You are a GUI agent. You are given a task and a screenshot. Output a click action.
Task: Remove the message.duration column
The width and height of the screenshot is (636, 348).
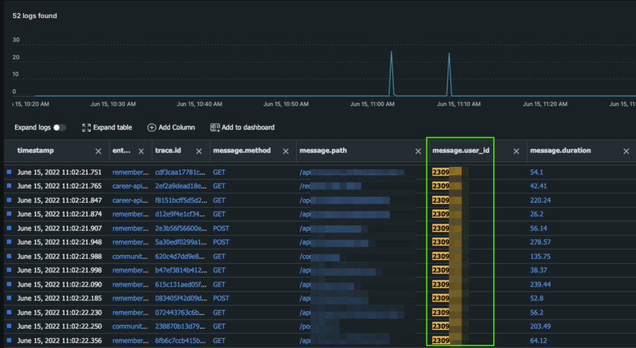[626, 151]
